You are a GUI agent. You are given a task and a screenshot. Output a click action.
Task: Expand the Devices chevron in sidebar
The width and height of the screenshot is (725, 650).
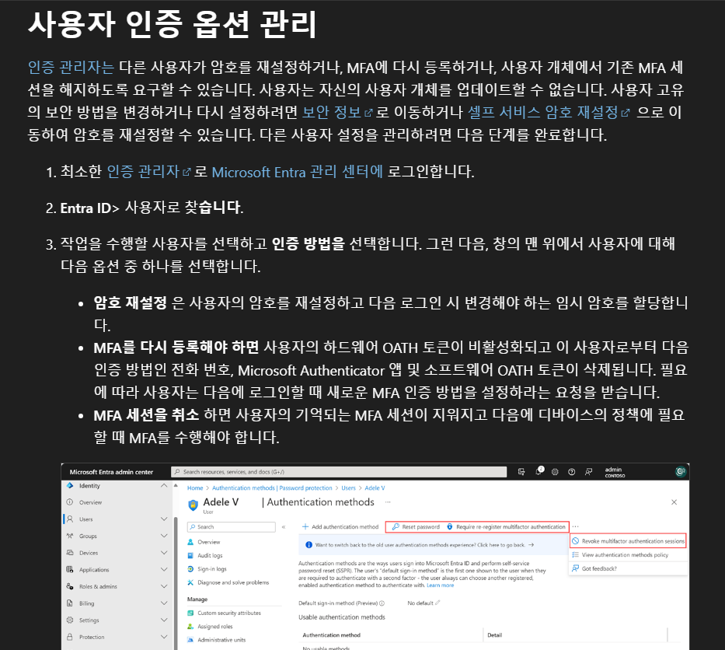[164, 553]
